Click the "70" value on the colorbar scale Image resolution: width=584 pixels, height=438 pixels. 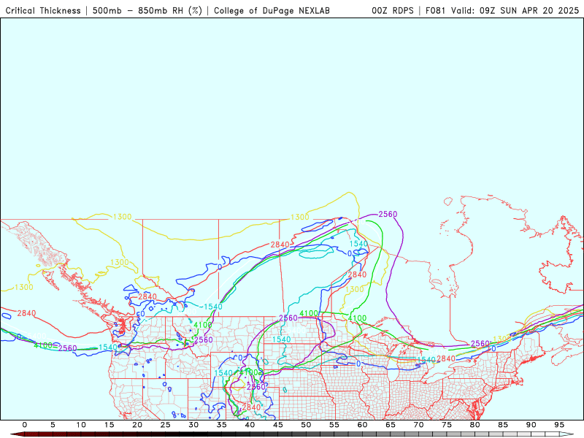click(x=418, y=425)
